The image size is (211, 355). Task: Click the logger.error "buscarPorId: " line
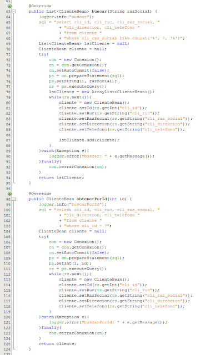tap(108, 322)
